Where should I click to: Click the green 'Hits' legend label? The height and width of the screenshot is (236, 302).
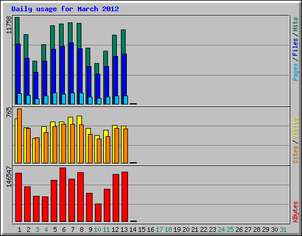[x=295, y=24]
